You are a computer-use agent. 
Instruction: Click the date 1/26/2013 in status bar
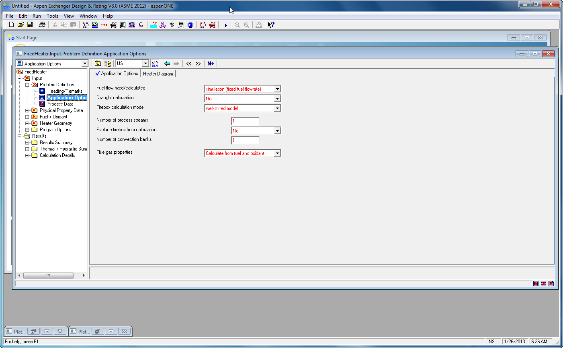[x=514, y=342]
